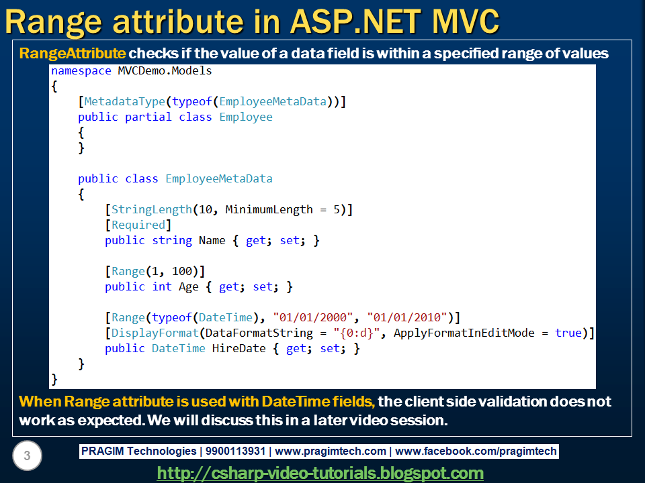The width and height of the screenshot is (645, 483).
Task: Click the Required attribute in the code
Action: (x=138, y=225)
